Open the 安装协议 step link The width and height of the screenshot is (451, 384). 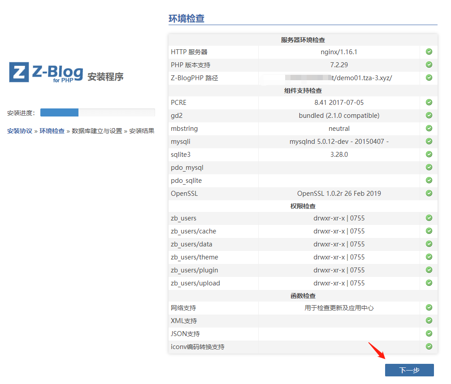coord(20,131)
